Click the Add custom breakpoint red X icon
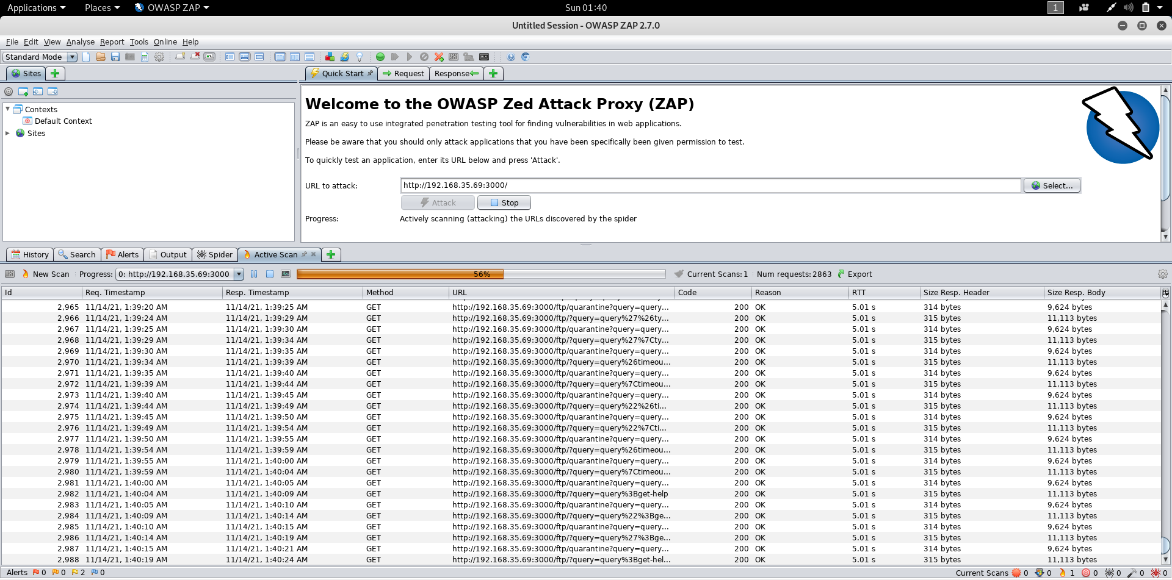Screen dimensions: 1172x580 point(439,57)
